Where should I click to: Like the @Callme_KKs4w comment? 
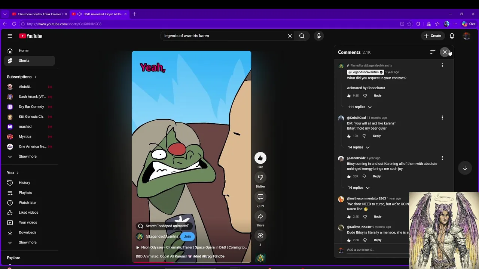[349, 240]
